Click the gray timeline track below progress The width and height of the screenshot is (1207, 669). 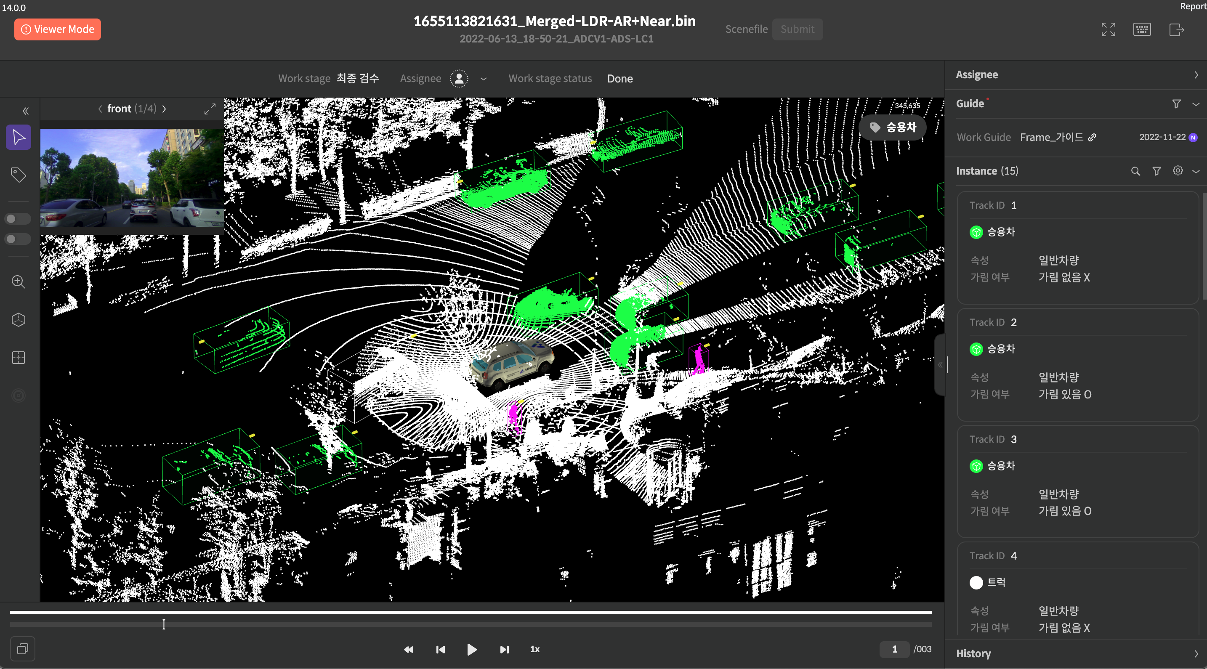tap(471, 624)
